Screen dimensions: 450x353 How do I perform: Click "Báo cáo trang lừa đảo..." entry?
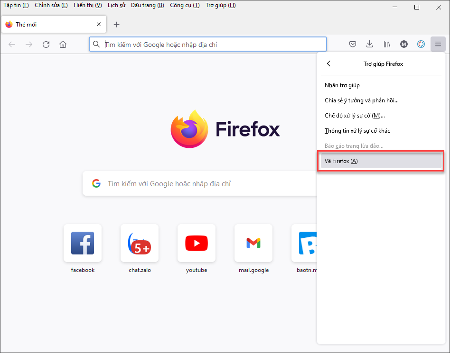coord(381,146)
